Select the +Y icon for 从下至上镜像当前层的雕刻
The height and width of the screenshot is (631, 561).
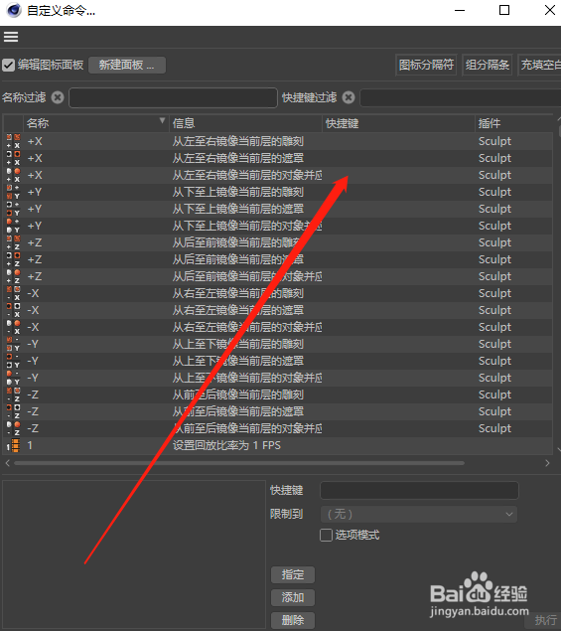13,192
